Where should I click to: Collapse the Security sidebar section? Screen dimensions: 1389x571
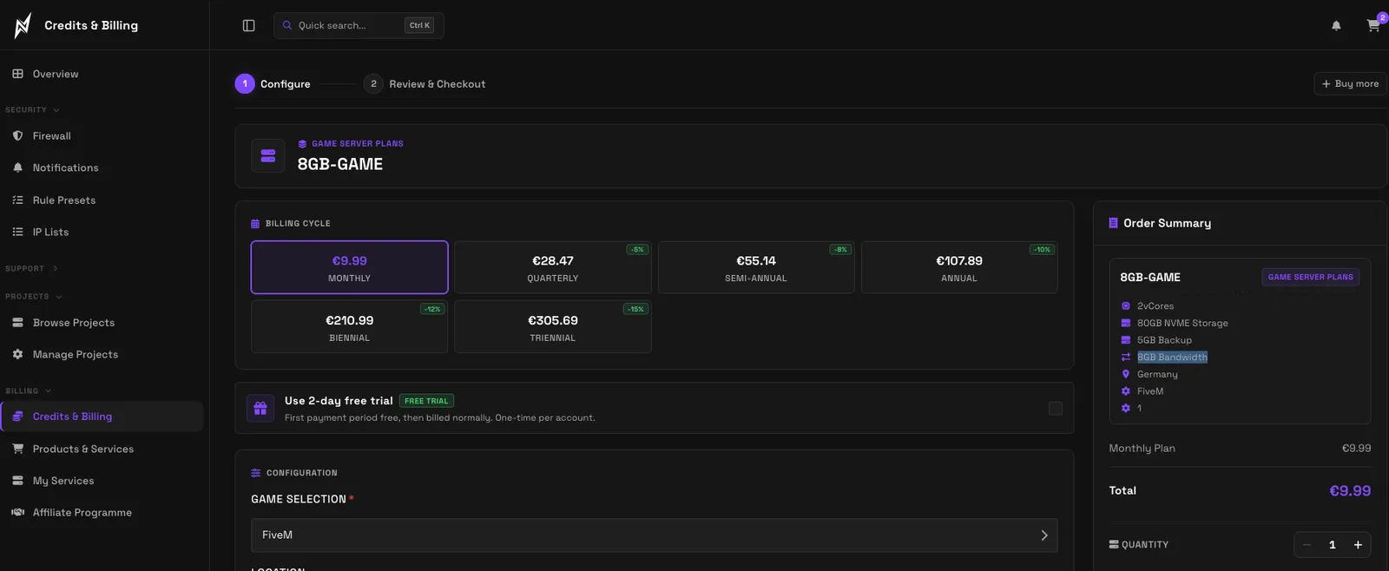[x=32, y=110]
